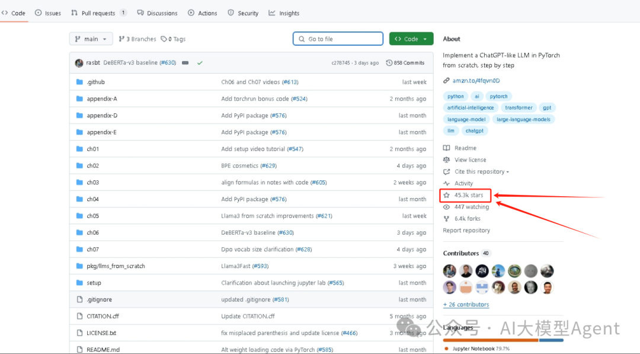
Task: Open the #630 pull request in commit header
Action: click(x=167, y=63)
